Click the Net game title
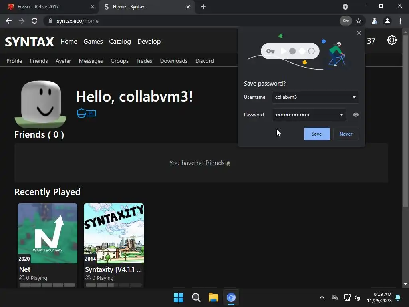409x307 pixels. (x=25, y=269)
